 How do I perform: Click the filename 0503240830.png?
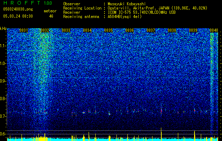pos(18,10)
